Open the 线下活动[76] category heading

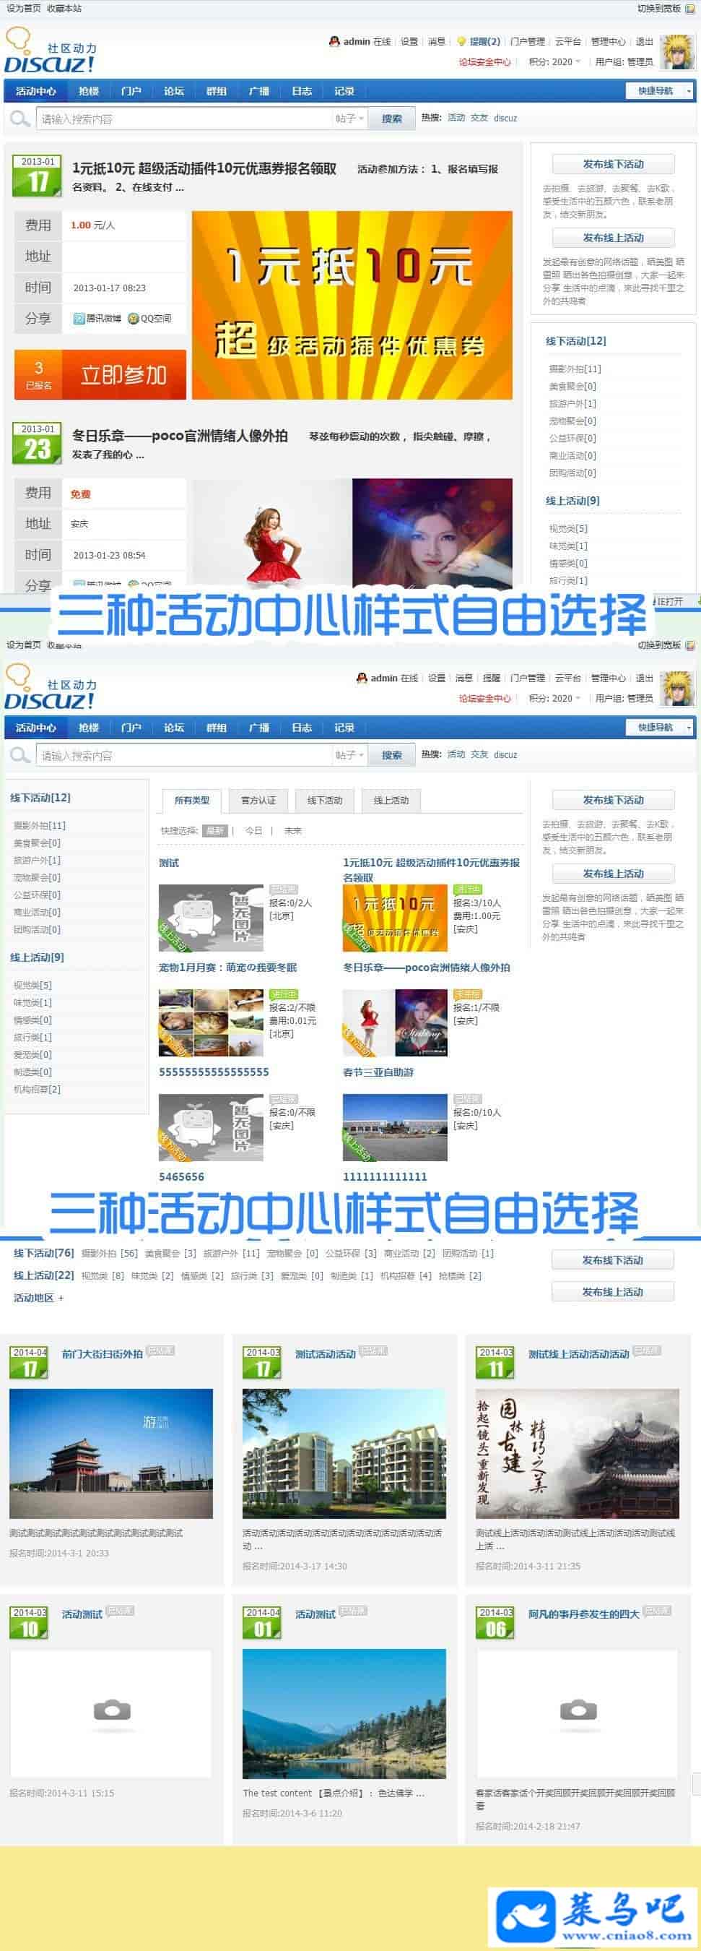pyautogui.click(x=44, y=1253)
